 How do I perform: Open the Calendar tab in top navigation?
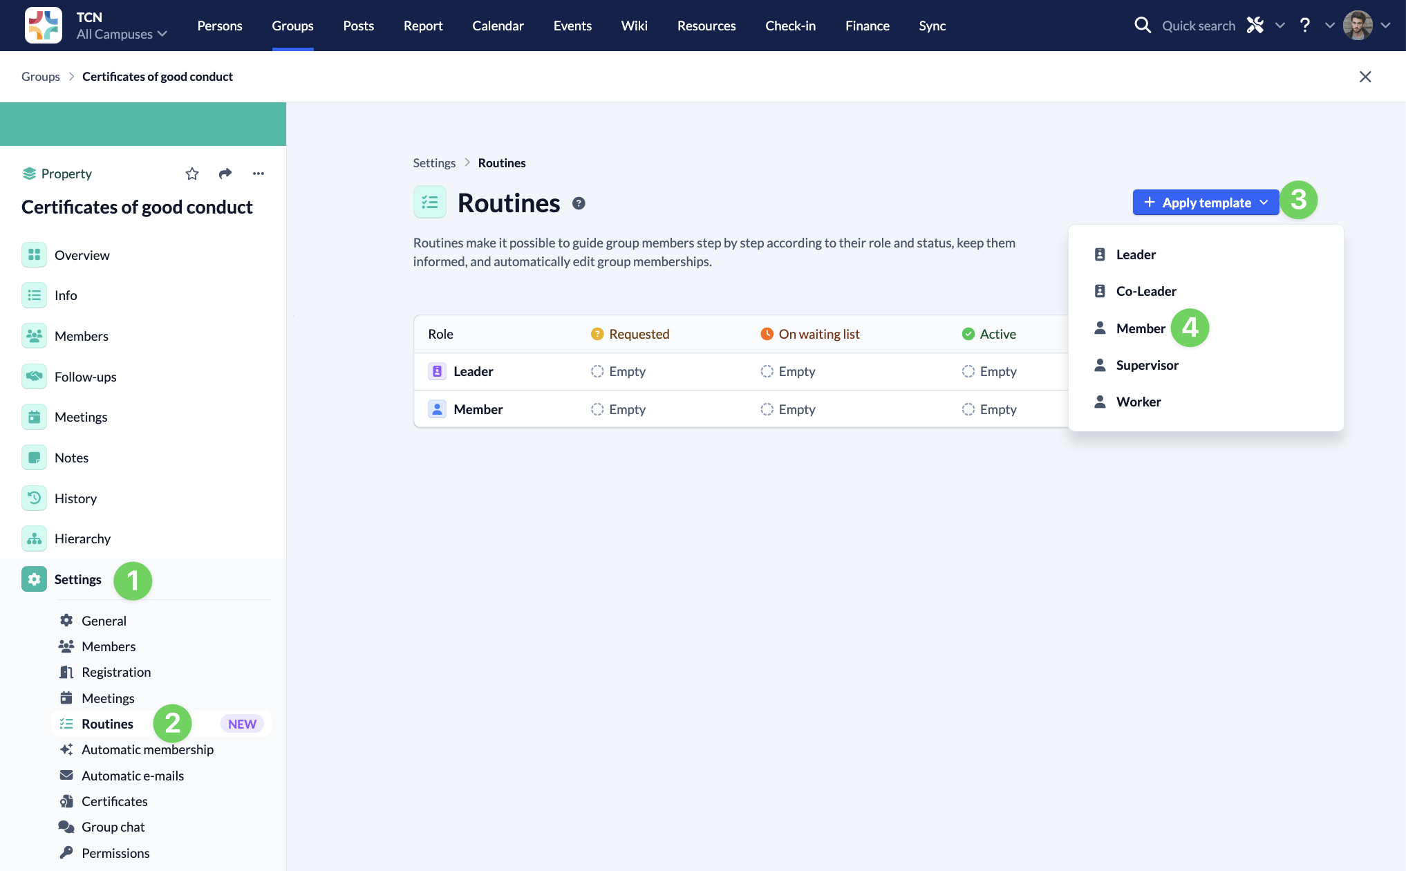(498, 26)
